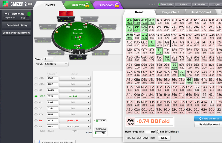Screen dimensions: 222x143
Task: Open the Result tab
Action: [x=139, y=12]
